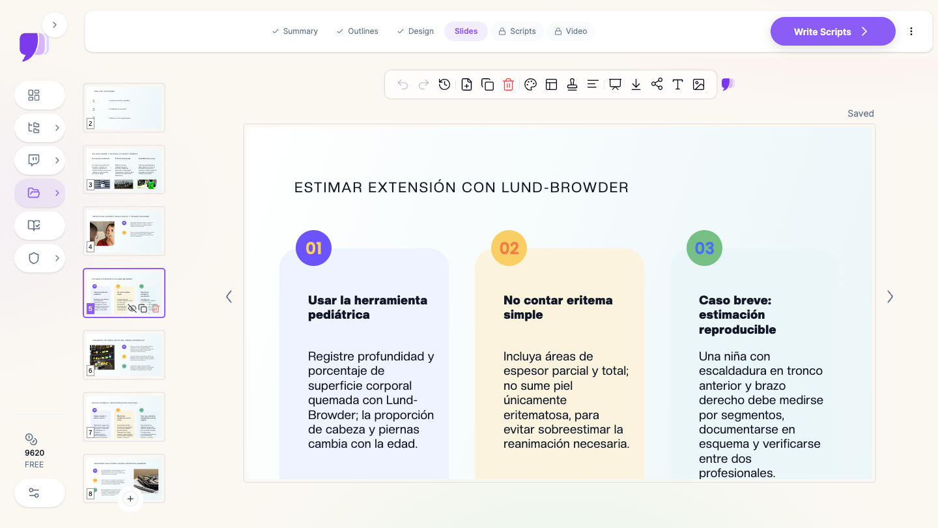Image resolution: width=938 pixels, height=528 pixels.
Task: Insert text box T icon
Action: pos(677,85)
